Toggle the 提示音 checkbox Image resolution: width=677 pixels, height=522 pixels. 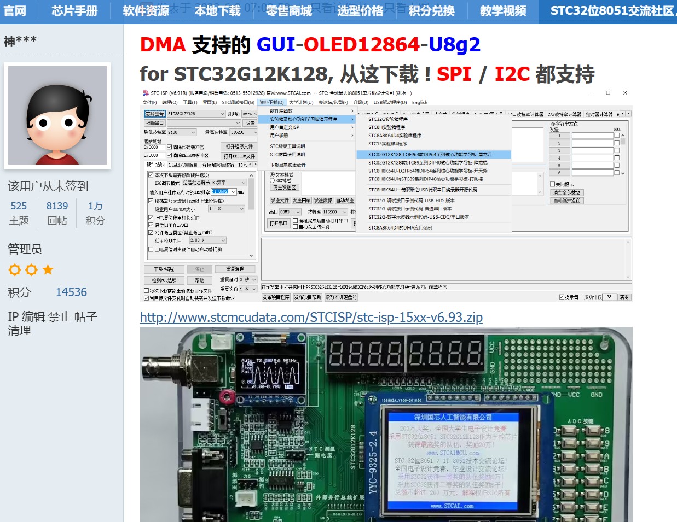point(562,297)
